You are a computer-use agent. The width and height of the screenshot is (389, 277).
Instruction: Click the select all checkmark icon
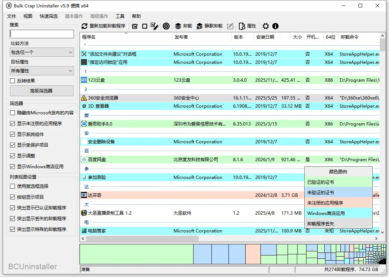point(135,26)
